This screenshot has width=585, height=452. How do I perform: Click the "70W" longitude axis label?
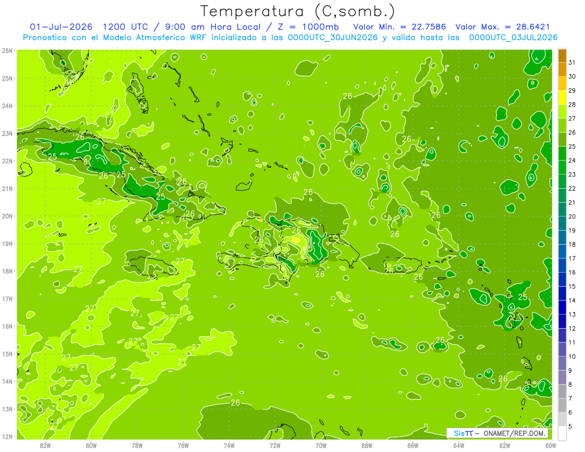[x=321, y=445]
